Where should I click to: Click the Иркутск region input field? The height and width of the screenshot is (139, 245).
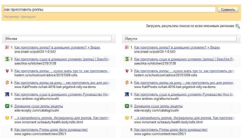[181, 38]
